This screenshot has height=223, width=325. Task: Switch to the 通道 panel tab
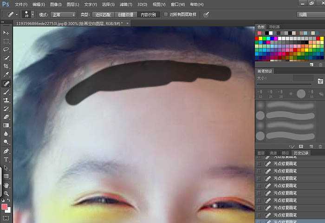tap(273, 153)
